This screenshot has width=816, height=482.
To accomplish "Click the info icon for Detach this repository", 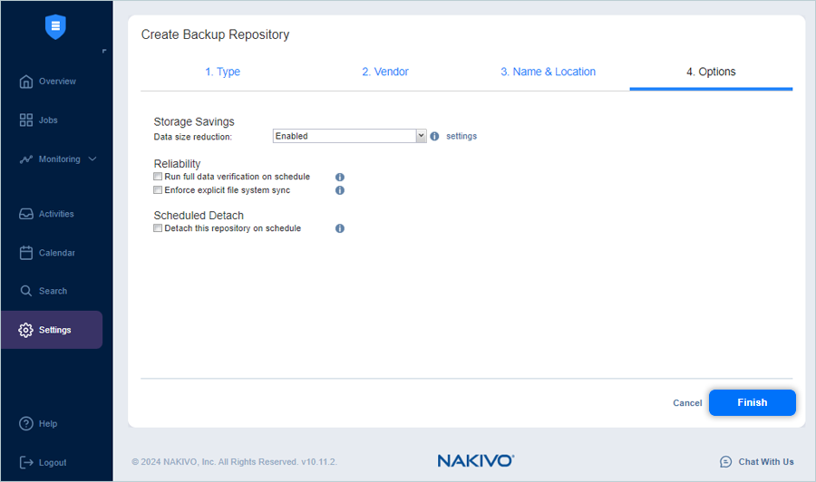I will [340, 228].
